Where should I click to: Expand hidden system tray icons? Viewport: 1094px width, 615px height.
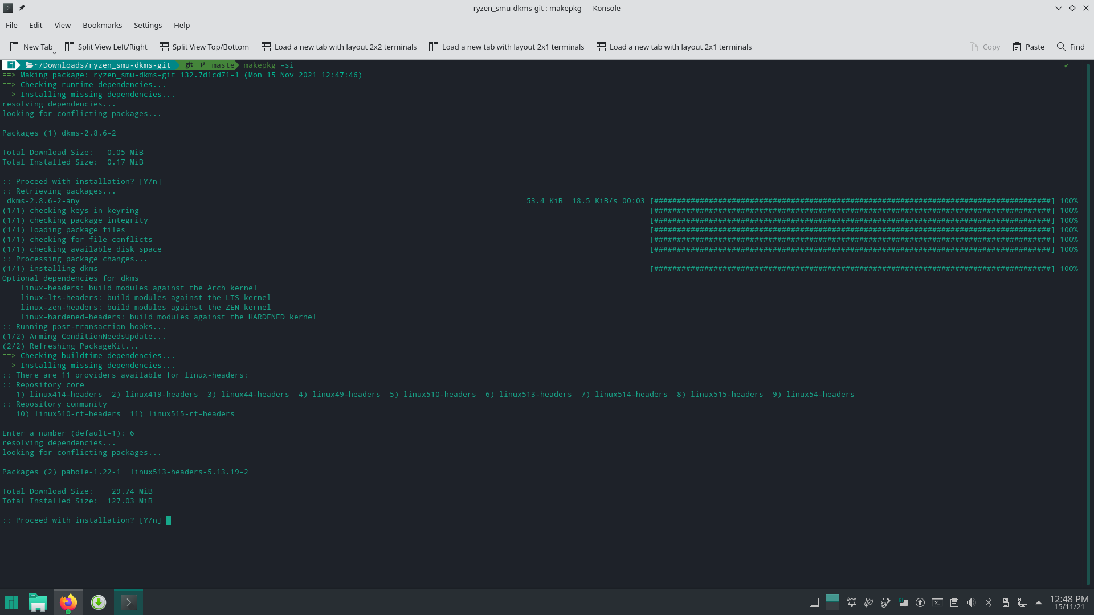[x=1039, y=602]
